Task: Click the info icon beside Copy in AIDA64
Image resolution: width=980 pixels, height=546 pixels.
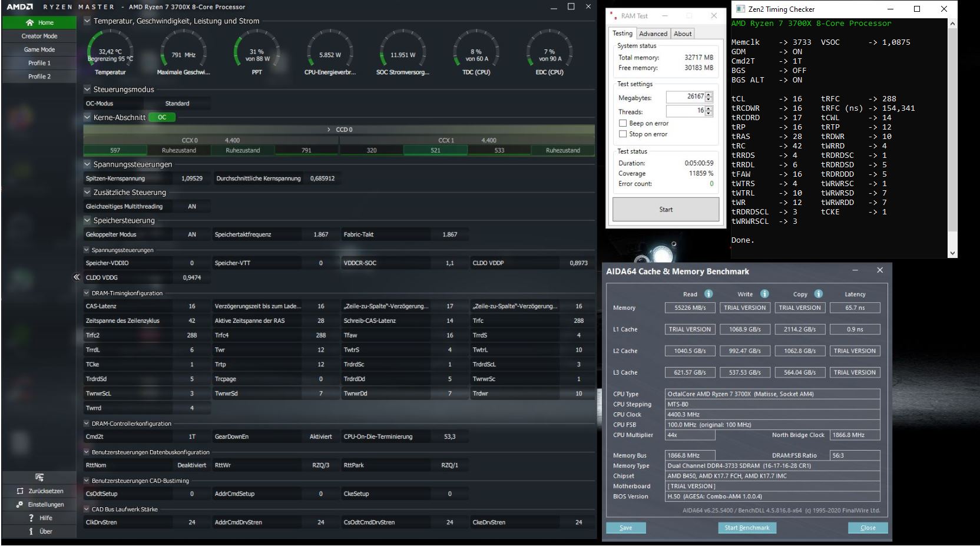Action: [x=819, y=294]
